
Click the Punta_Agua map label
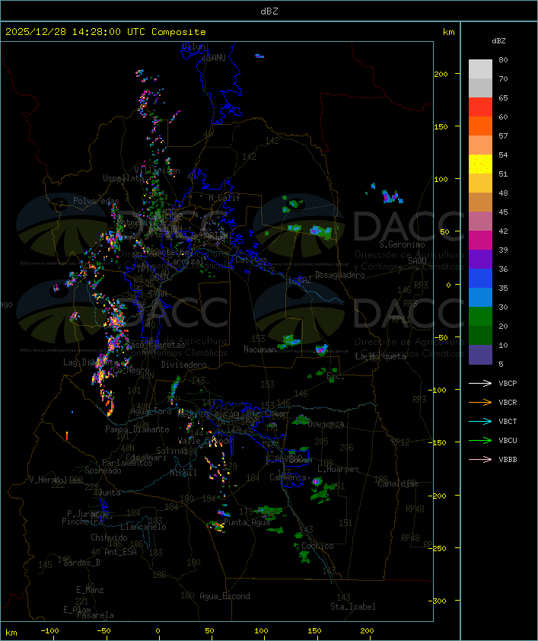coord(247,522)
